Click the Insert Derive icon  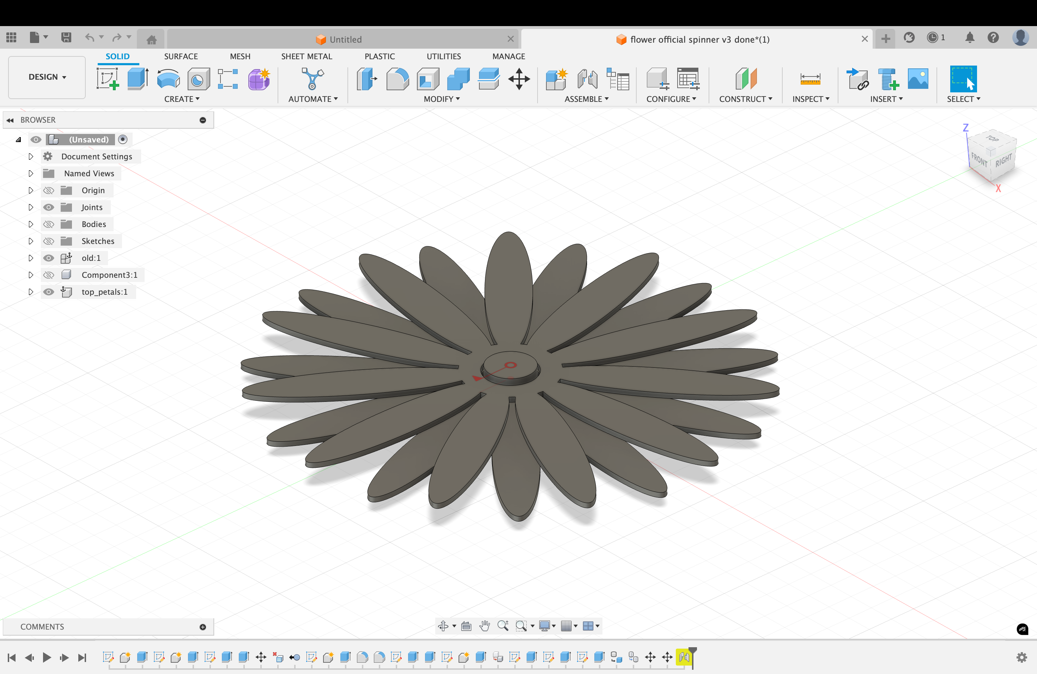click(857, 79)
